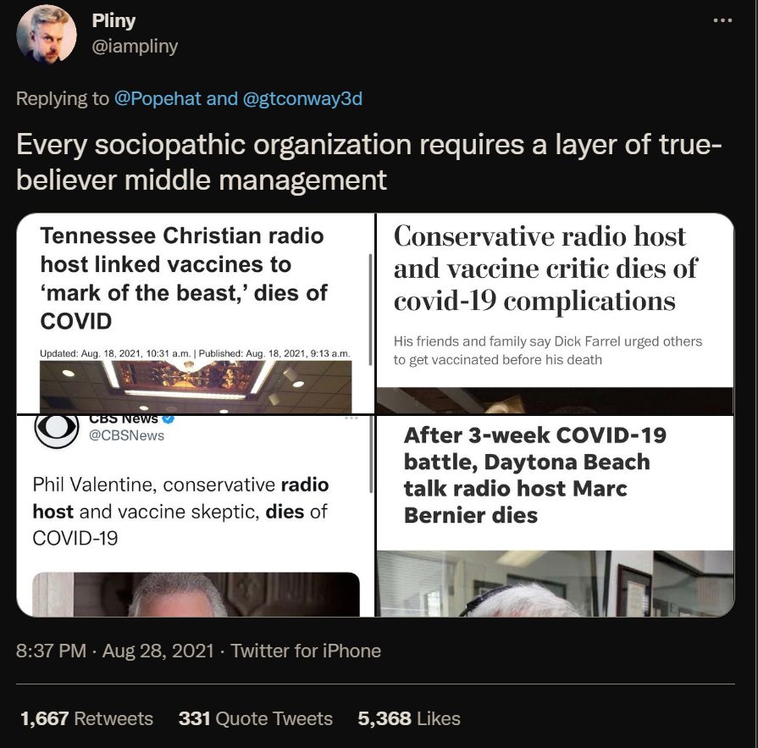Image resolution: width=758 pixels, height=748 pixels.
Task: Open the Phil Valentine CBS News tweet image
Action: tap(196, 516)
